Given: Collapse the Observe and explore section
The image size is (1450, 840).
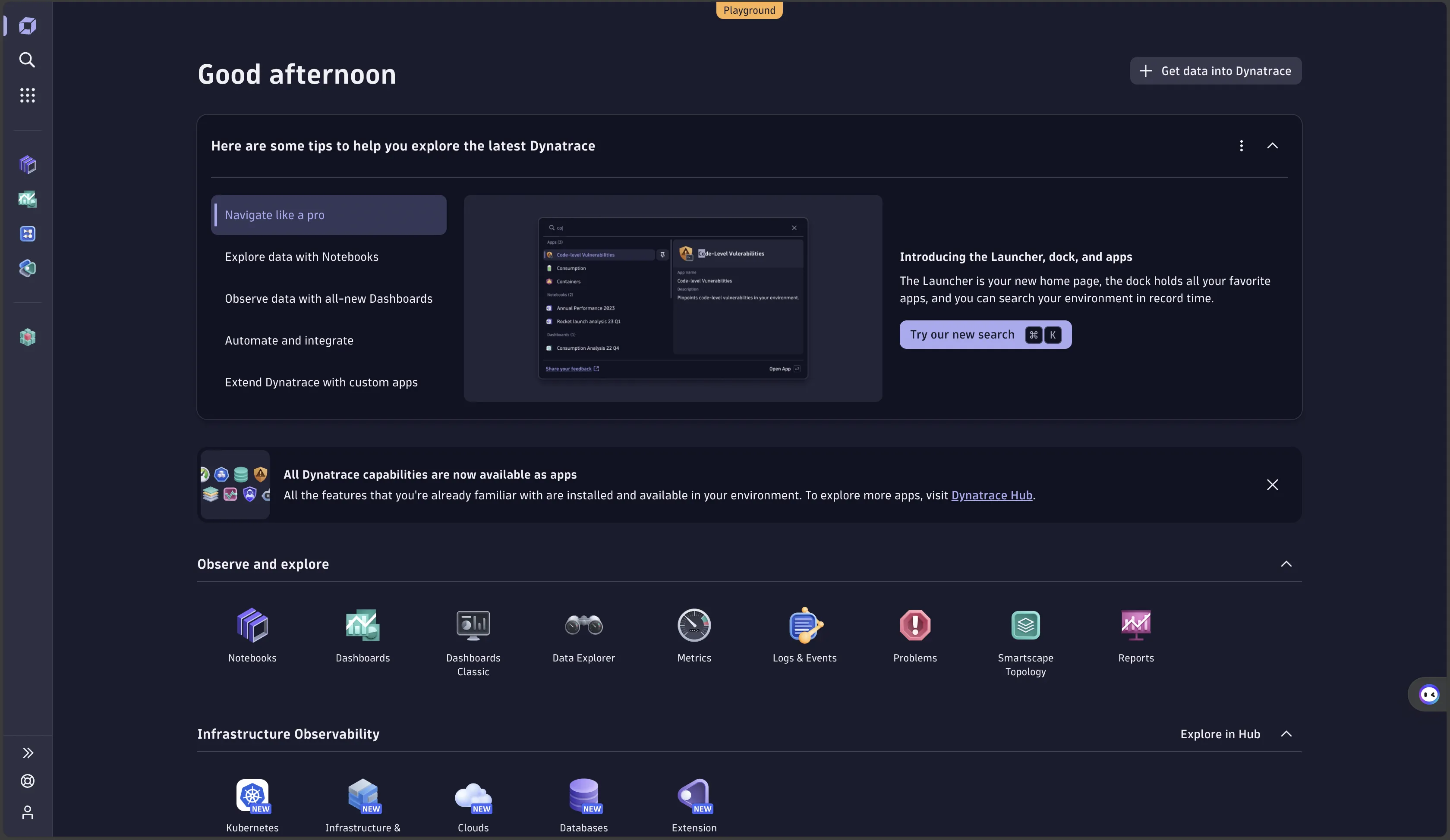Looking at the screenshot, I should [x=1286, y=564].
